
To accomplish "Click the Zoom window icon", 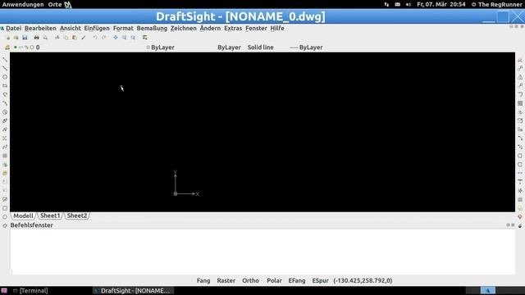I will click(124, 38).
